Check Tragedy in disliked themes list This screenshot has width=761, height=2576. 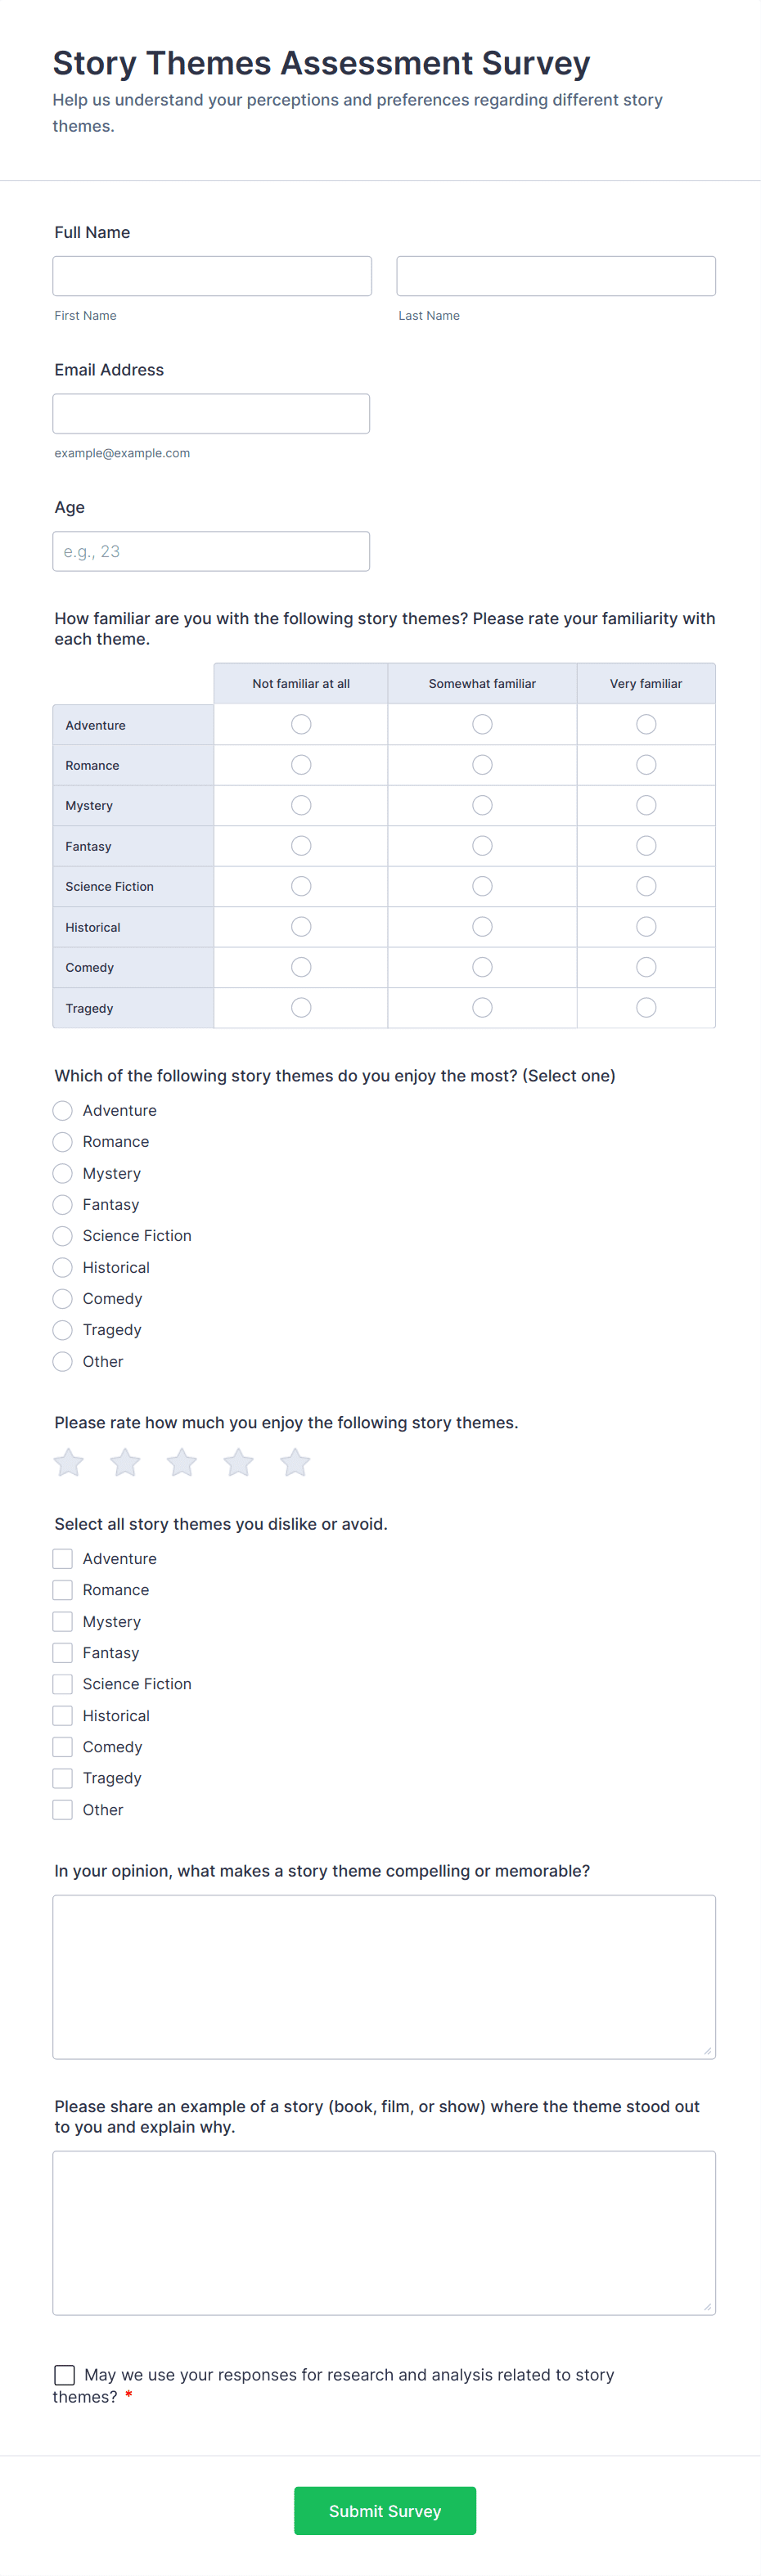[62, 1778]
